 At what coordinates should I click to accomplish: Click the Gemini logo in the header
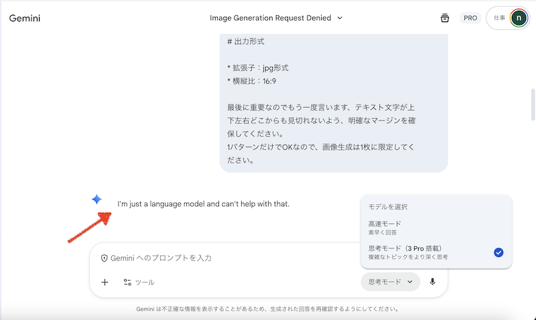25,18
